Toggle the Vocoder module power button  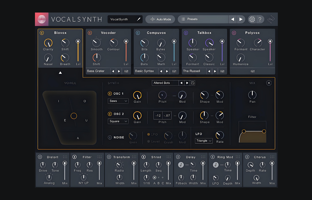(90, 33)
